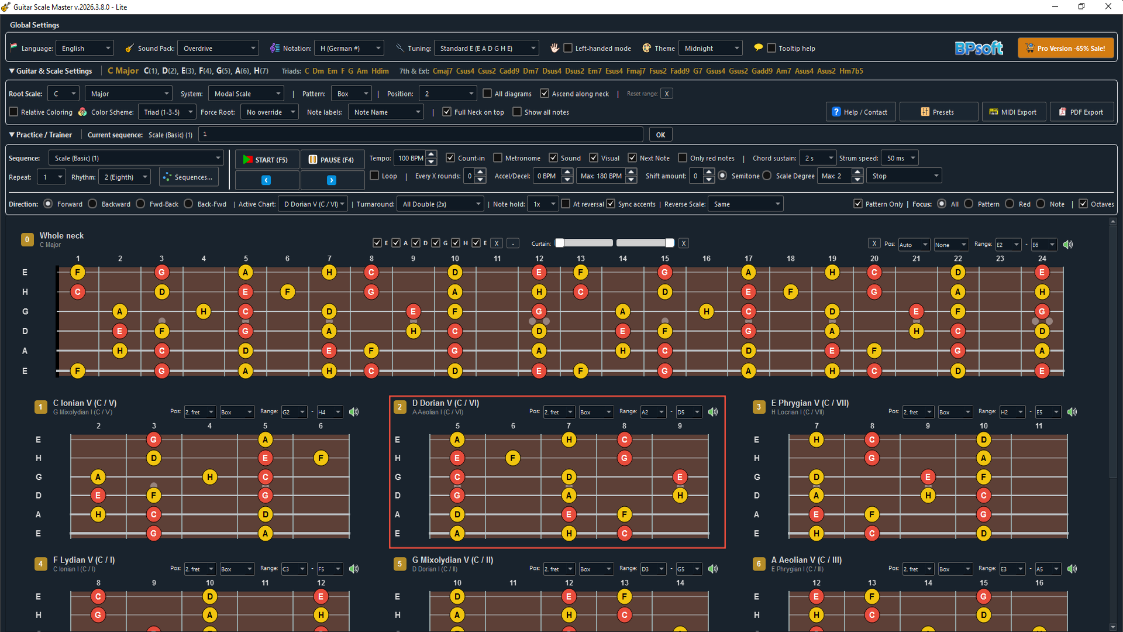
Task: Open Help / Contact
Action: (x=860, y=112)
